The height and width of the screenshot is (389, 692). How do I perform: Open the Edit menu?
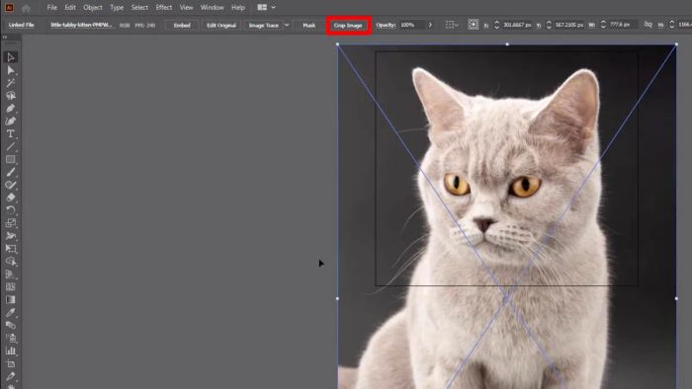[70, 8]
